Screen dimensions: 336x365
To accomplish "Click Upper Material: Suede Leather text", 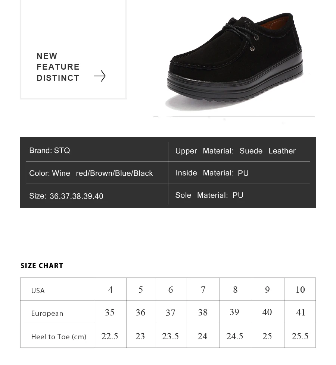I will [x=235, y=151].
